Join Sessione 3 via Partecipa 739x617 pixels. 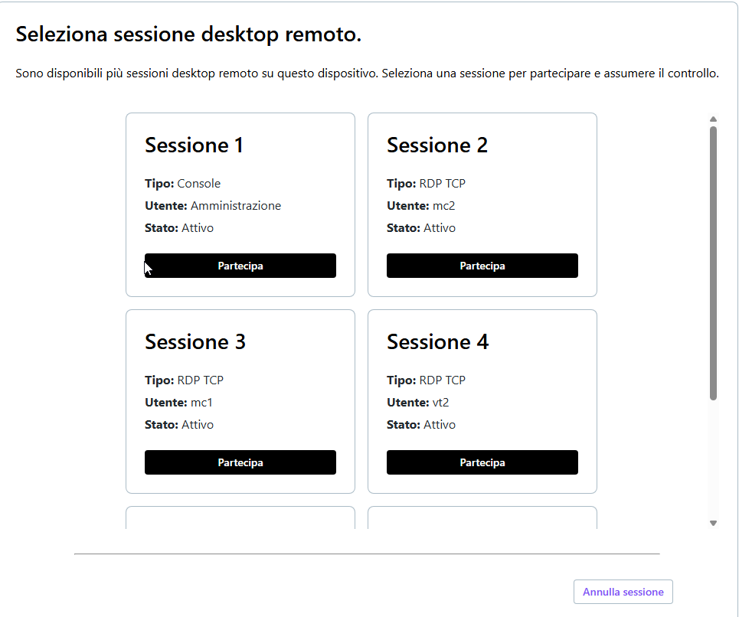(x=240, y=462)
